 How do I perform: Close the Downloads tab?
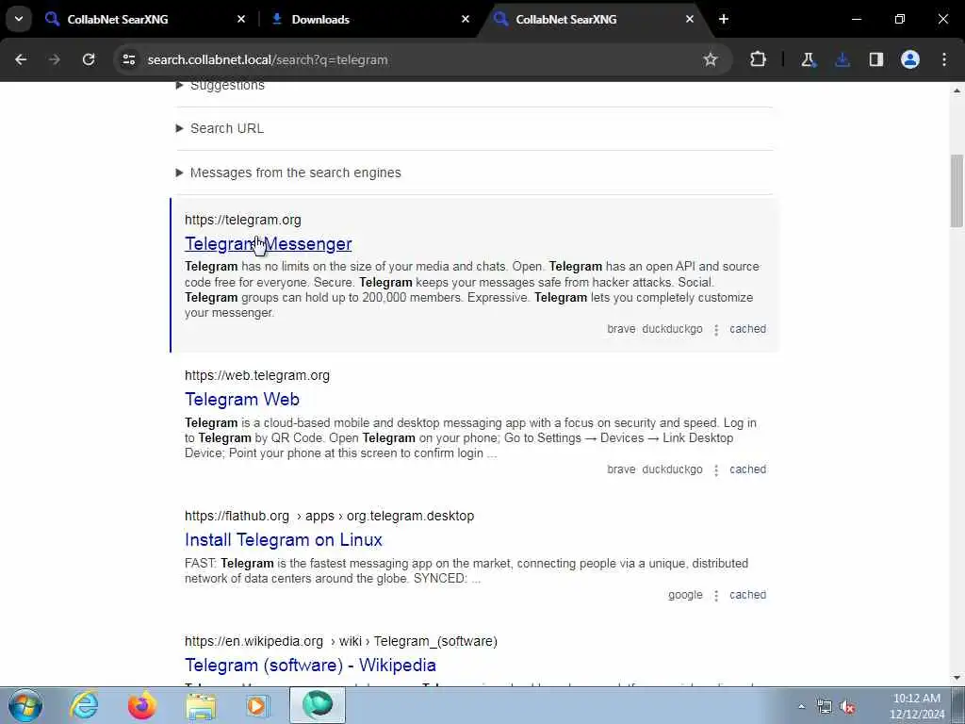(466, 19)
